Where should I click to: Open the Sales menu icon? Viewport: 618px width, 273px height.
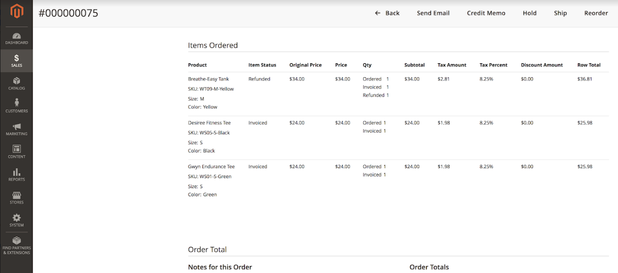pyautogui.click(x=17, y=59)
